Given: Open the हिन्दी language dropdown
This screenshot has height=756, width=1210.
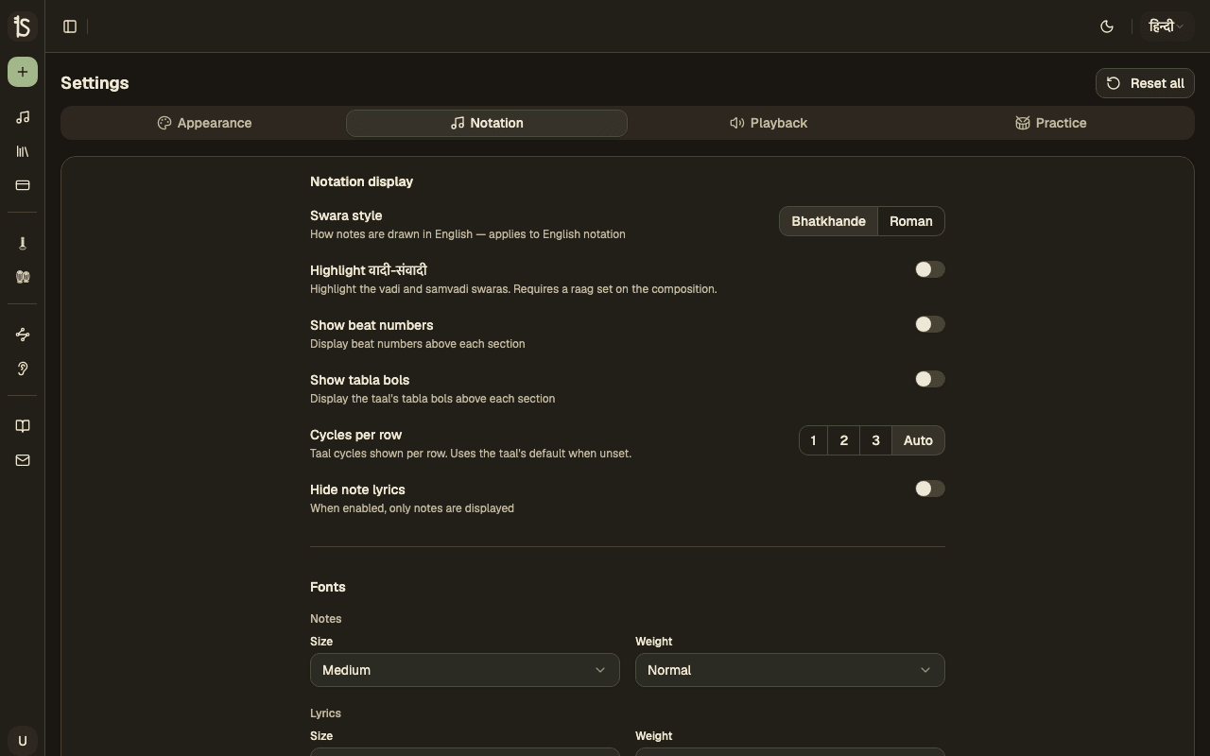Looking at the screenshot, I should click(x=1166, y=26).
